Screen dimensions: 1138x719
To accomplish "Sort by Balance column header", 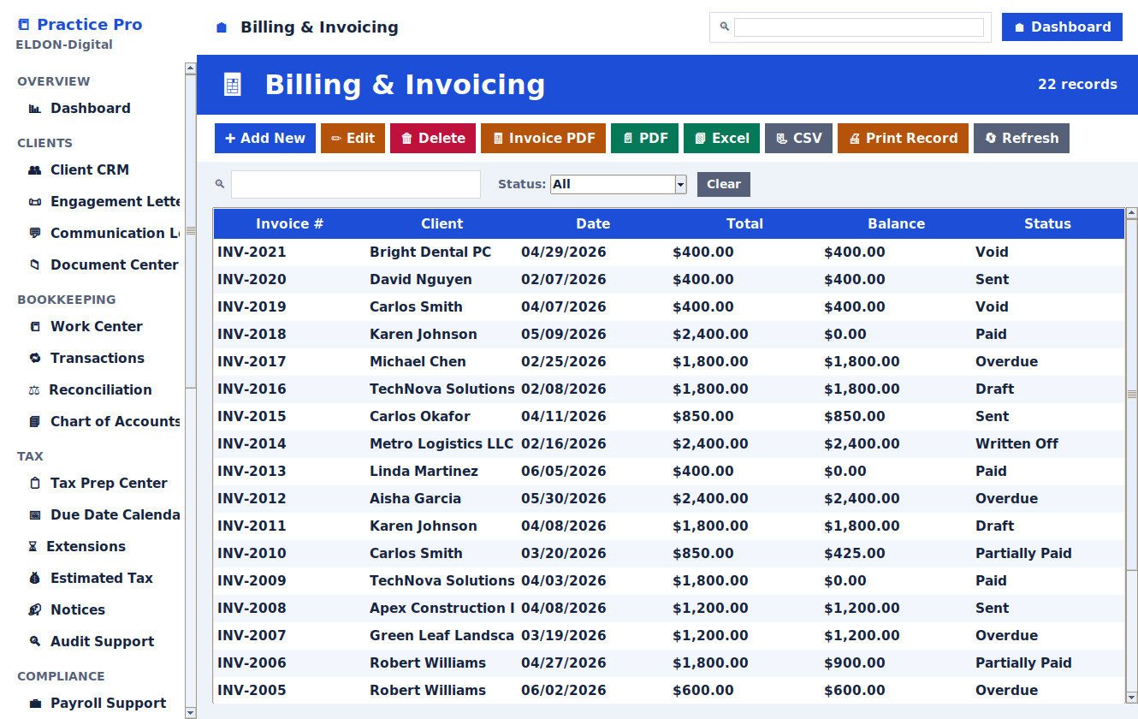I will pos(896,224).
